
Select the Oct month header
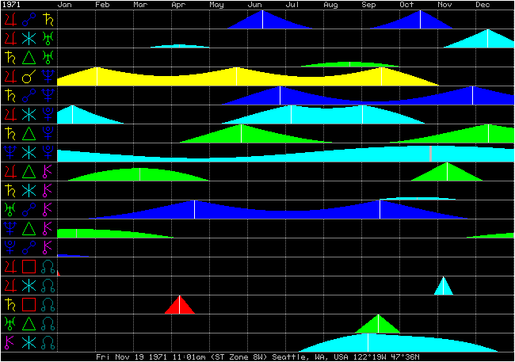406,5
